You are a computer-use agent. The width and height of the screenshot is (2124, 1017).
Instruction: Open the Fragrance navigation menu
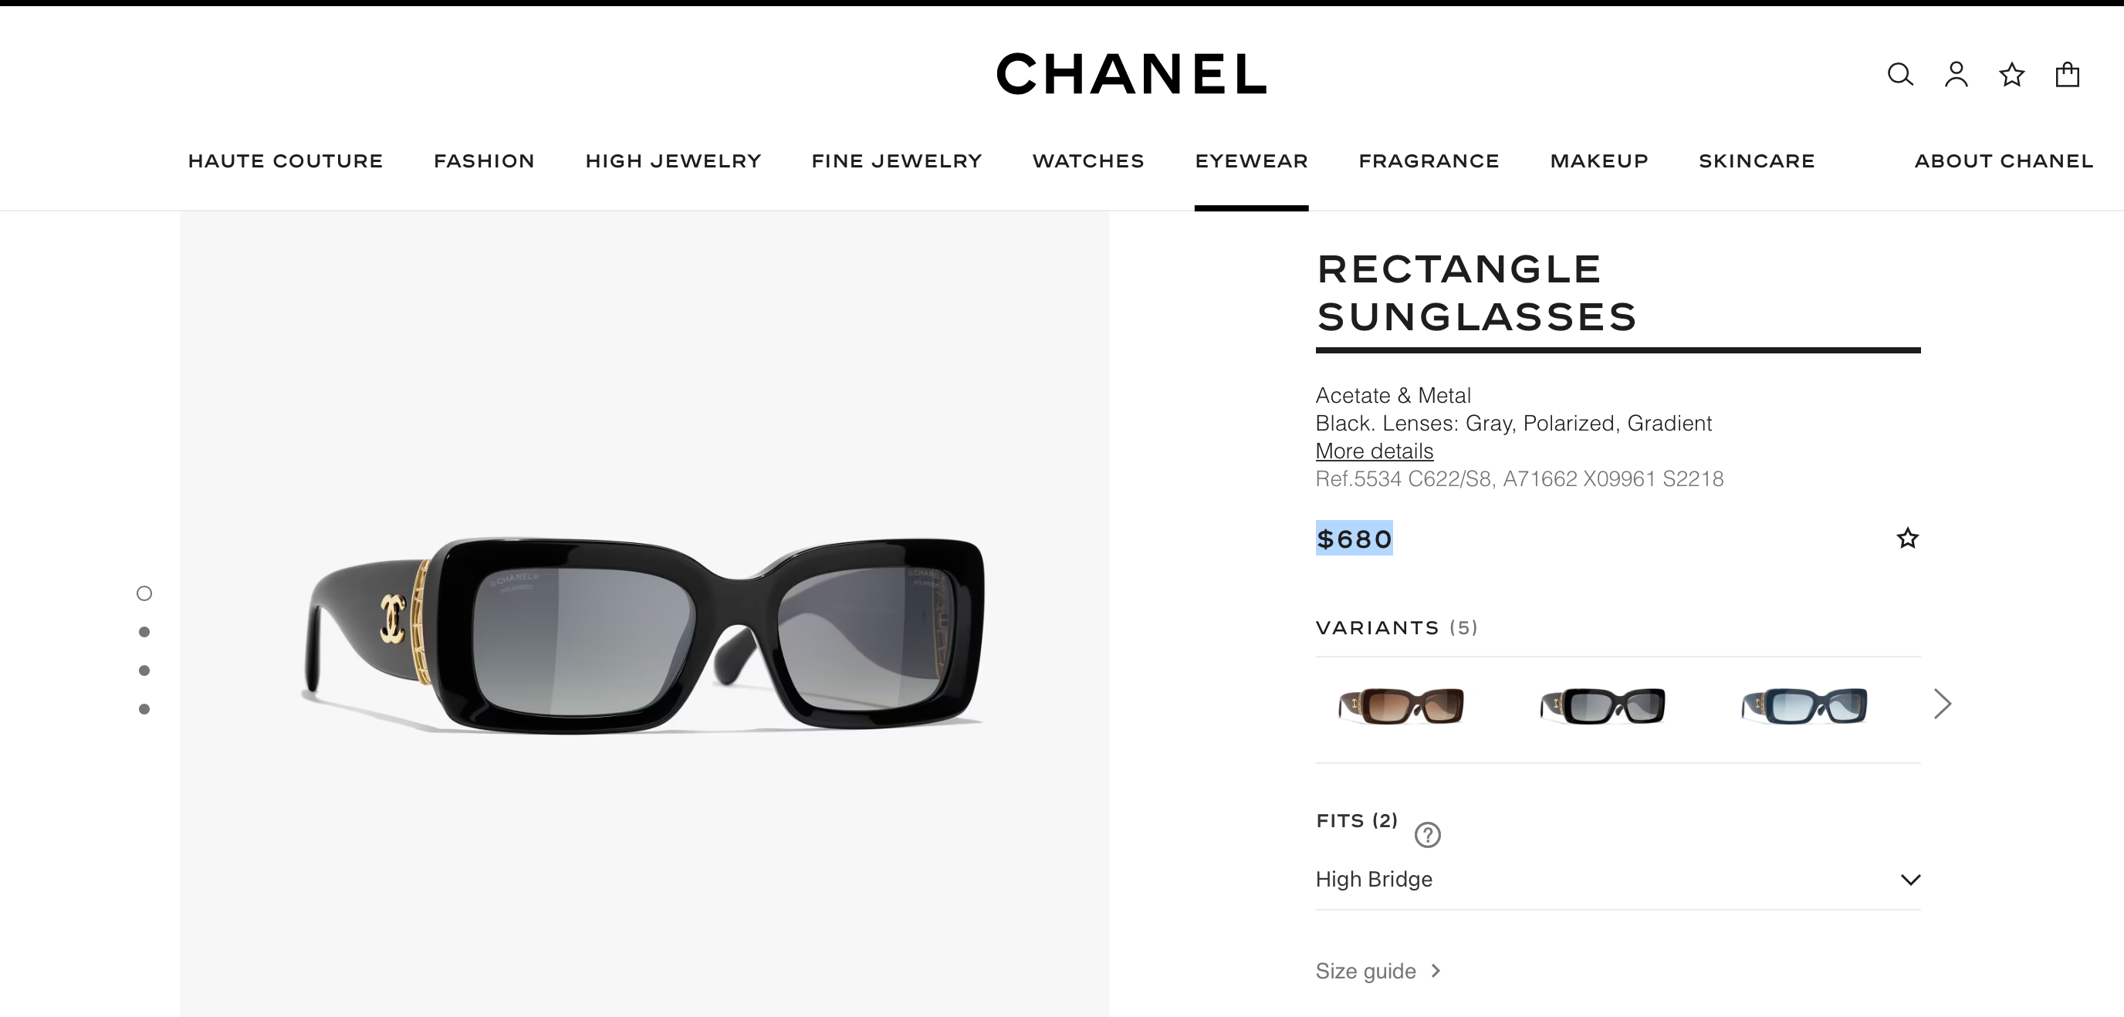point(1429,160)
